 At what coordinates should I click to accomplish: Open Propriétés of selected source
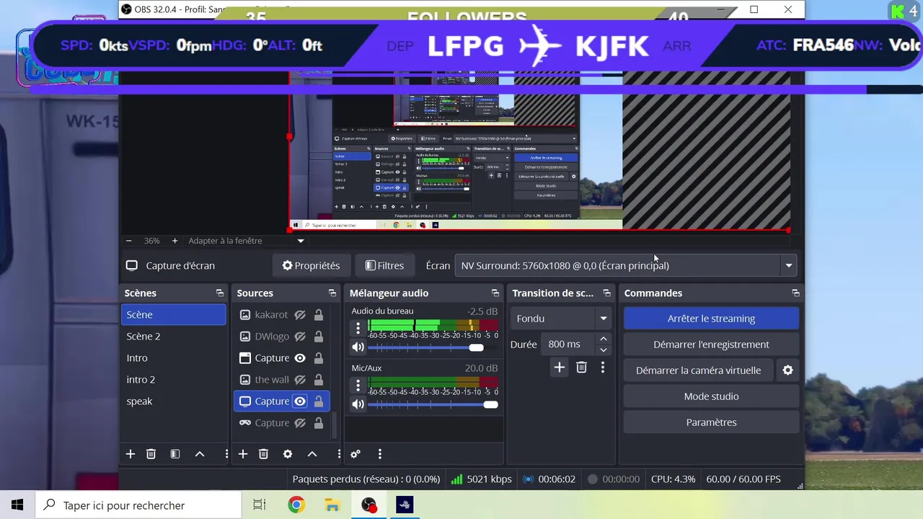pyautogui.click(x=311, y=265)
